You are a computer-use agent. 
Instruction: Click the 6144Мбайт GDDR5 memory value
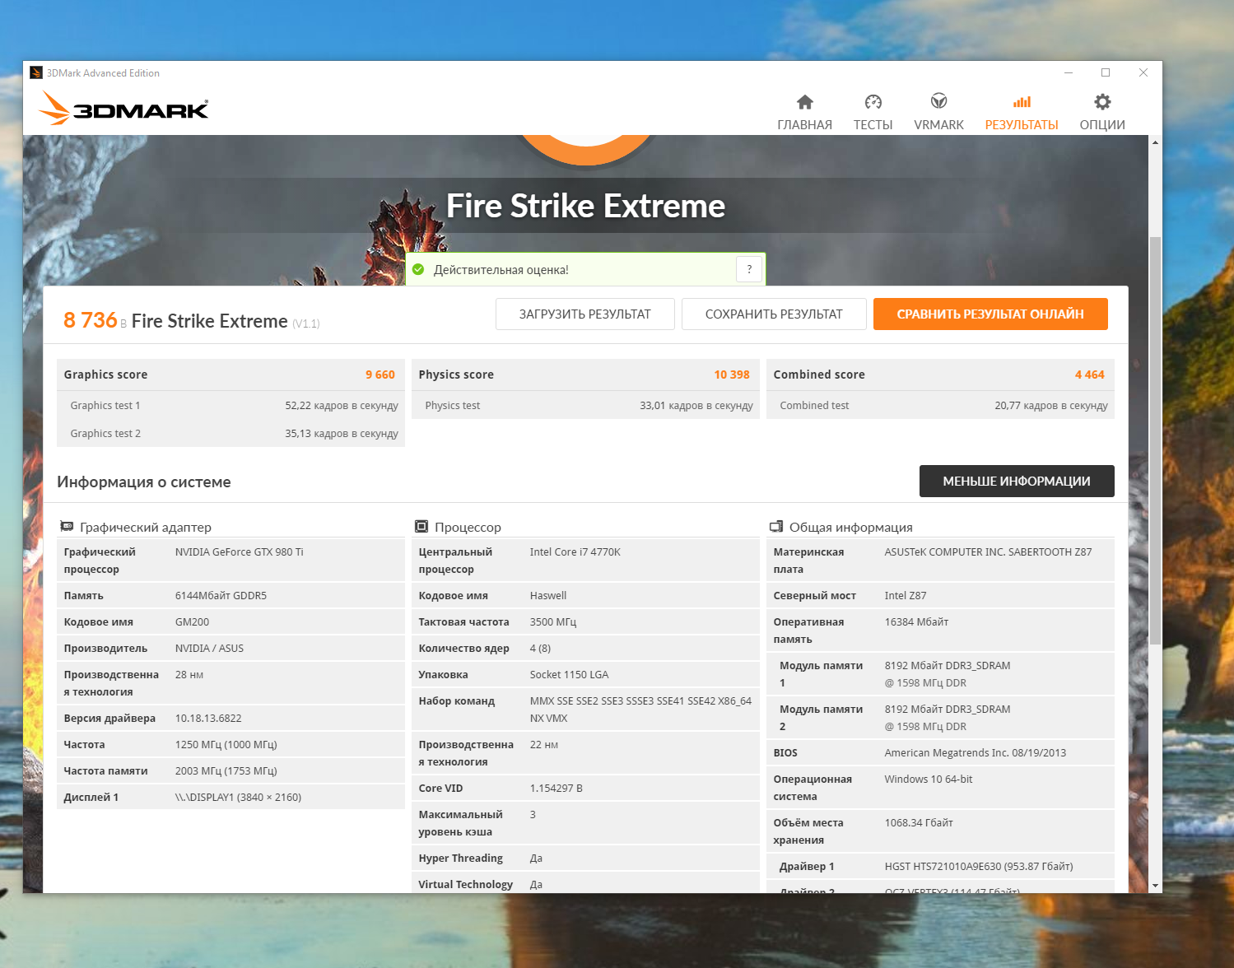click(x=221, y=596)
